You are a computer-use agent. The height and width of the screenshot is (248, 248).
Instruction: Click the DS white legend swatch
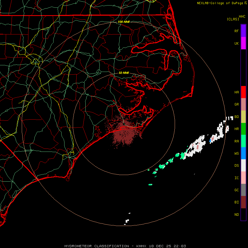(x=243, y=165)
